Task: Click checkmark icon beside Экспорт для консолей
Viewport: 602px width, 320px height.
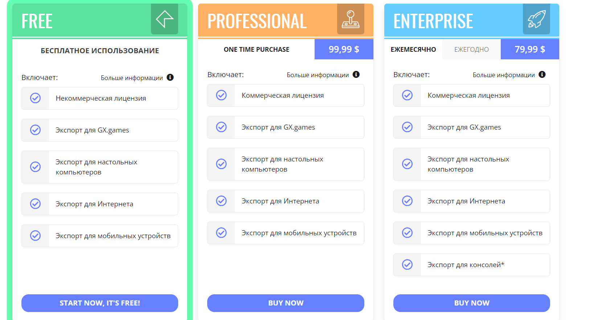Action: 407,265
